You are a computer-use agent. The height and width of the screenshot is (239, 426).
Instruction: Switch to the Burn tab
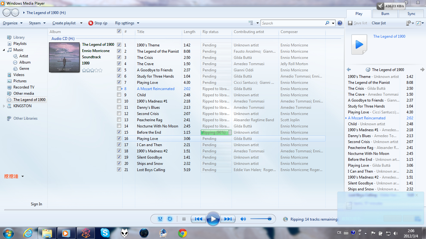385,14
